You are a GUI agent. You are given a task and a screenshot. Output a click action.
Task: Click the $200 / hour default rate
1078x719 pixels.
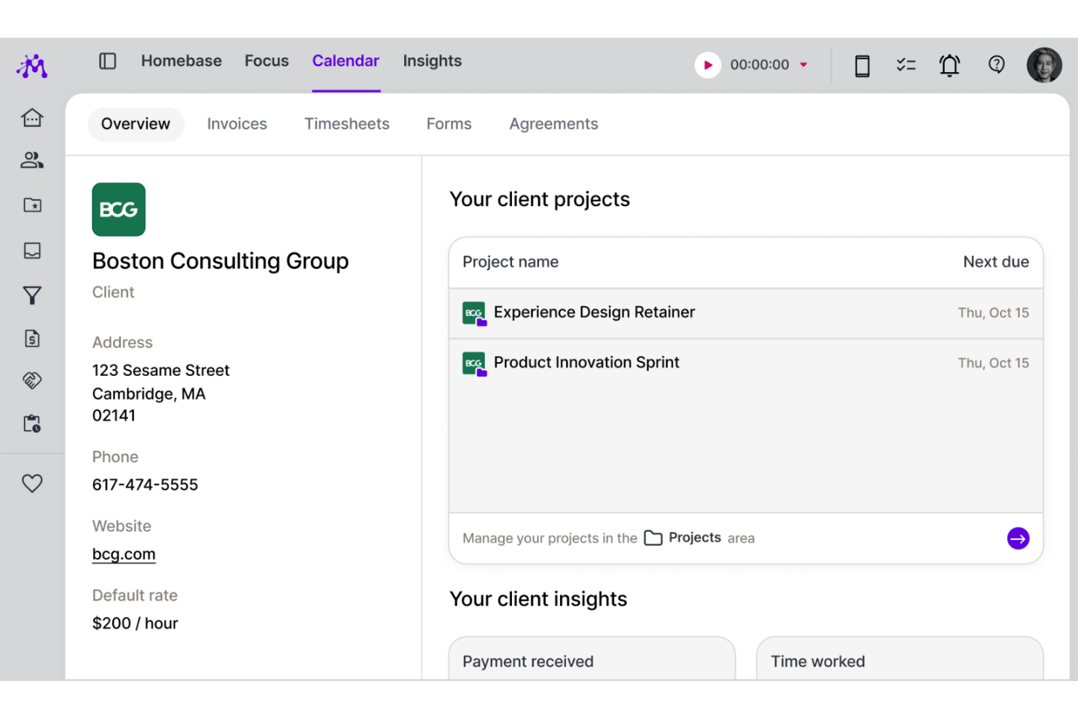coord(135,624)
